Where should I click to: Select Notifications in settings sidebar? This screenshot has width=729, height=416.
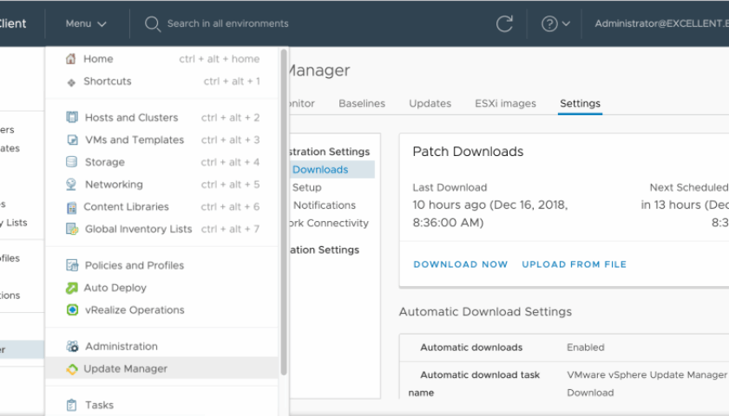click(325, 205)
